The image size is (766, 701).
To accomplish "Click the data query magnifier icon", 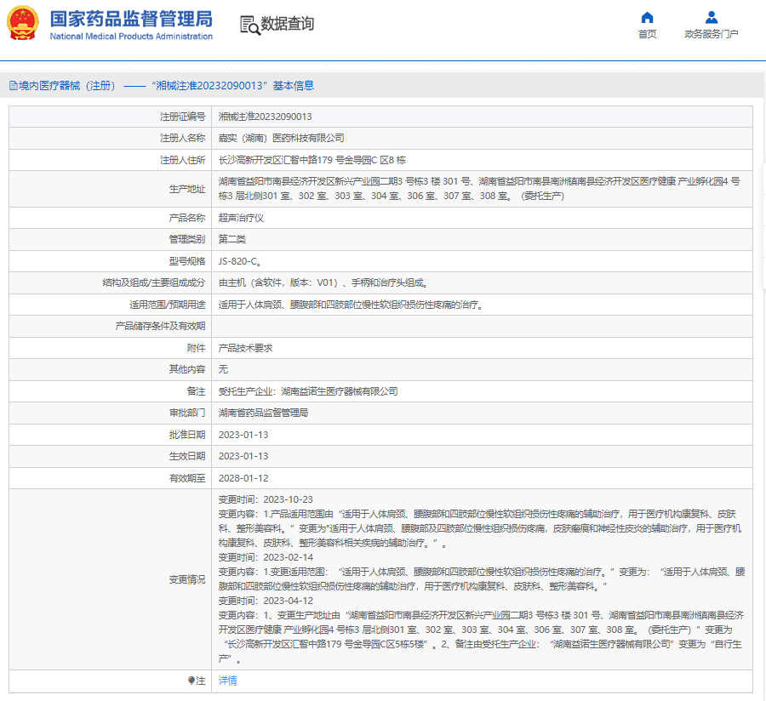I will click(x=249, y=25).
